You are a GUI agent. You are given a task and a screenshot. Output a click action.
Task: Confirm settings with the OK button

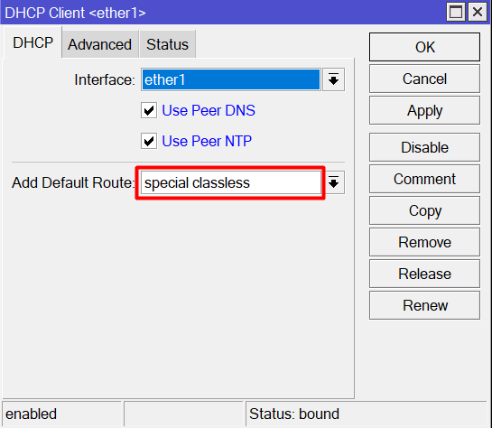(424, 47)
